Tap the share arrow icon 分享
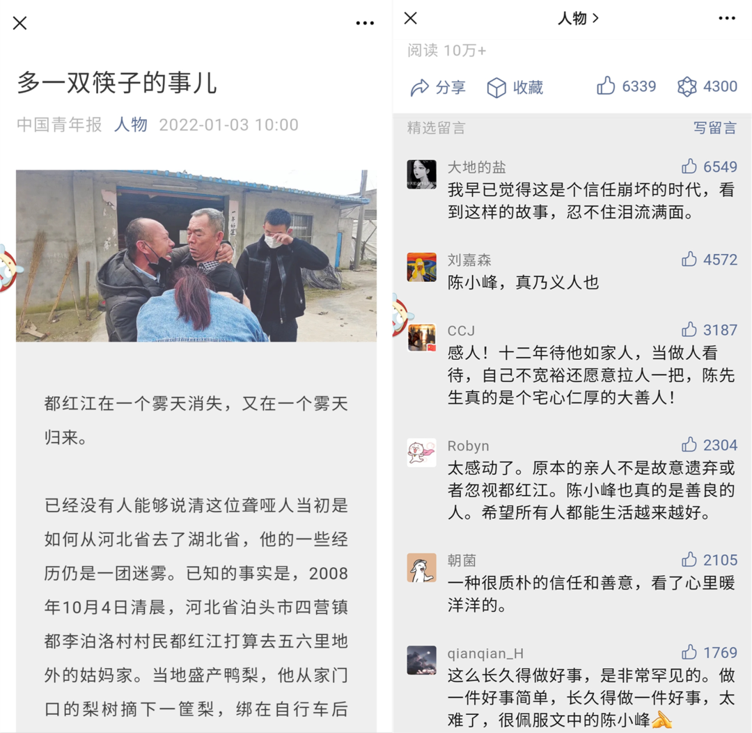The height and width of the screenshot is (733, 752). point(420,88)
